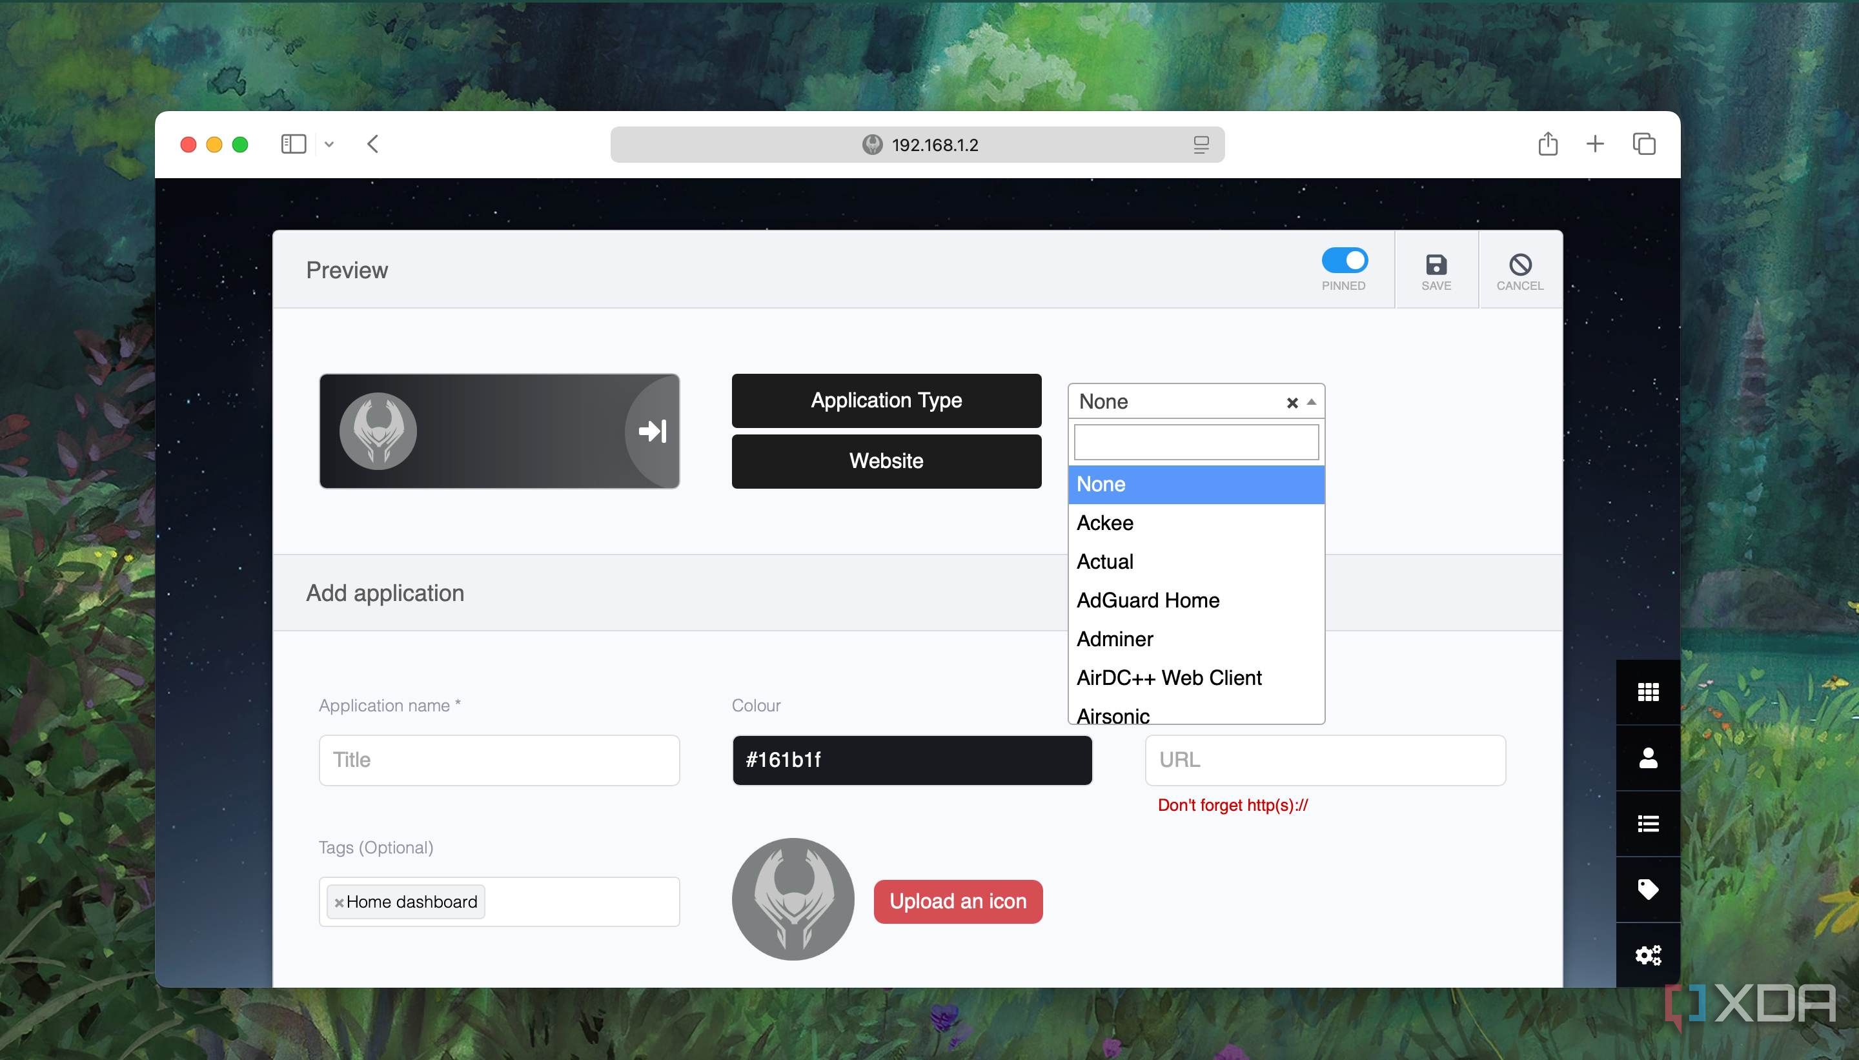The image size is (1859, 1060).
Task: Open the tags icon in sidebar
Action: (x=1648, y=889)
